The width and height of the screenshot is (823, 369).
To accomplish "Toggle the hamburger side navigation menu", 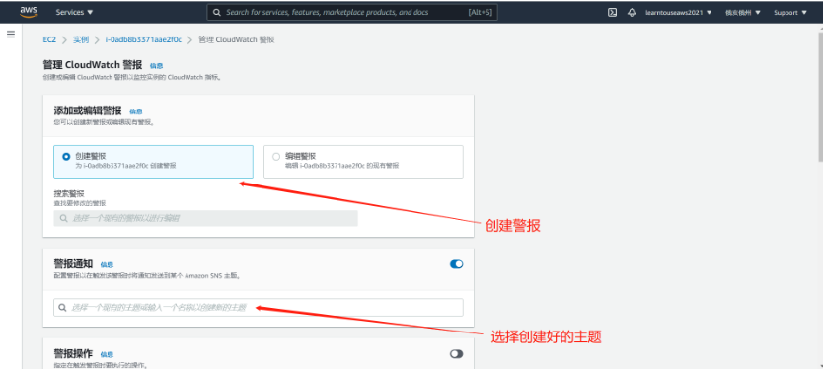I will (11, 35).
